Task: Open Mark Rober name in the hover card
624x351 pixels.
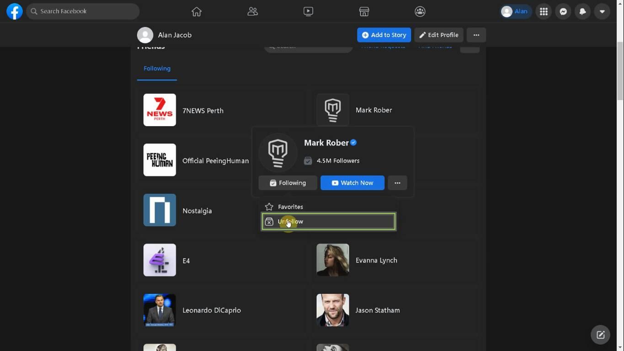Action: point(326,143)
